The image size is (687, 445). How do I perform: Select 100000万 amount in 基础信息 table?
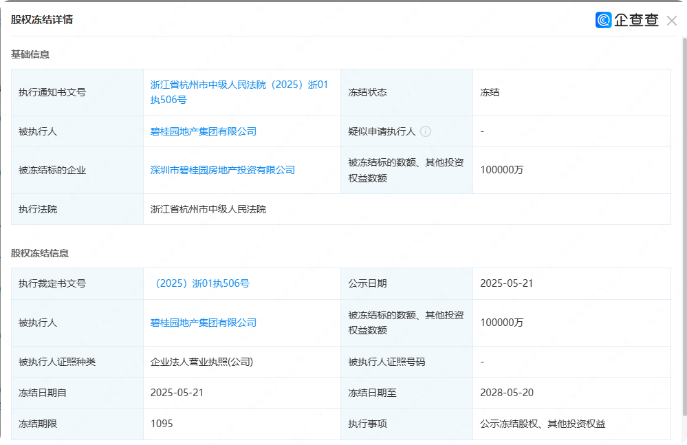[x=502, y=170]
